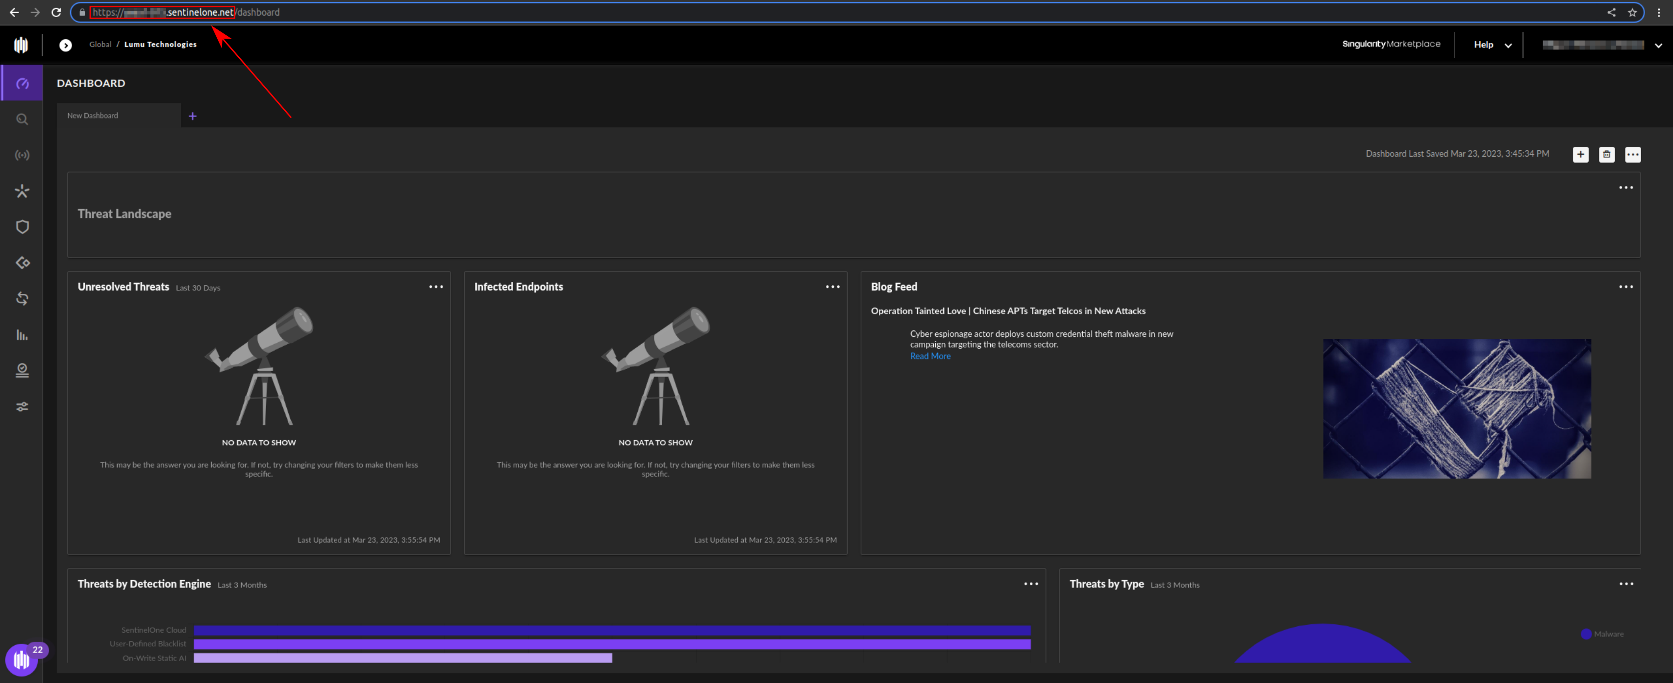The width and height of the screenshot is (1673, 683).
Task: Open the shield icon in left sidebar
Action: tap(22, 227)
